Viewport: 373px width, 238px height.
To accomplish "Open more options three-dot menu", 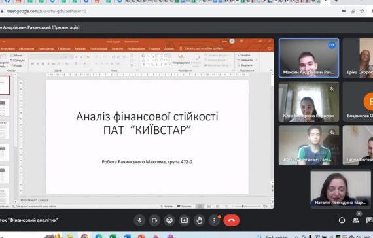I will (214, 220).
